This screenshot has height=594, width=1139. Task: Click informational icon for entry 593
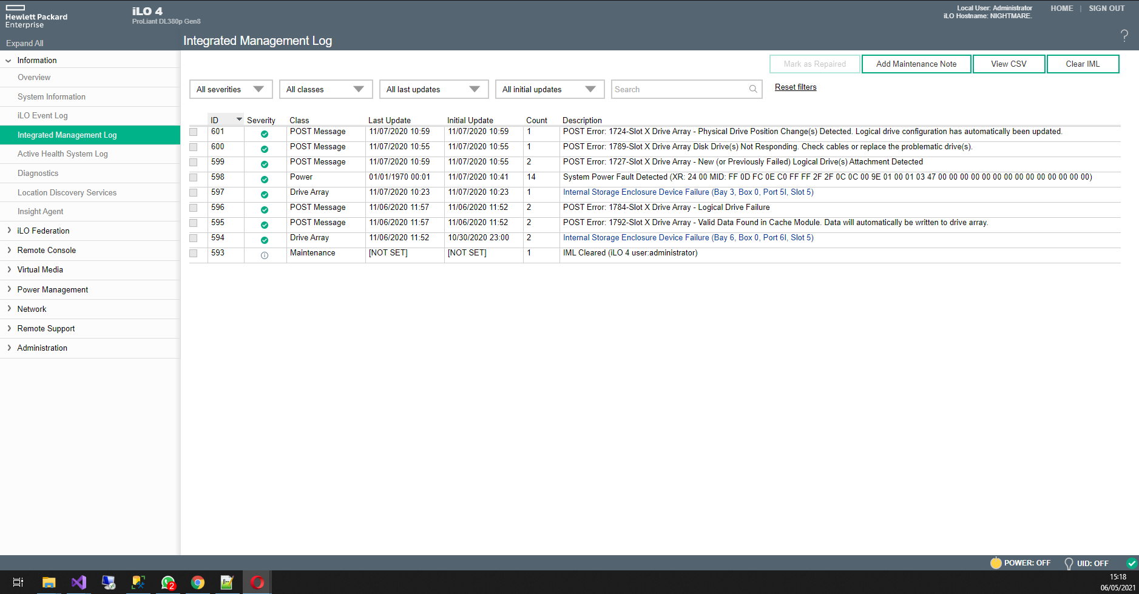(x=265, y=255)
